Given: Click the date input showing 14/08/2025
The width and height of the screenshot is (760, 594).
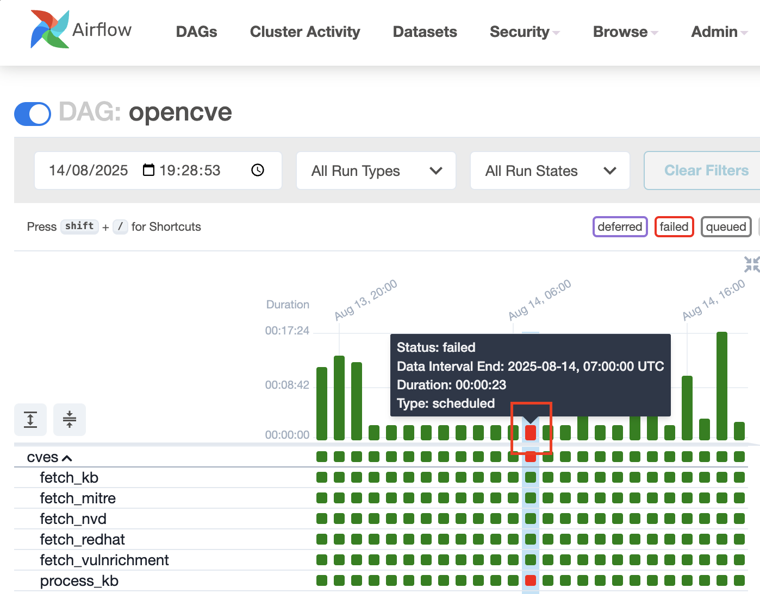Looking at the screenshot, I should [88, 170].
